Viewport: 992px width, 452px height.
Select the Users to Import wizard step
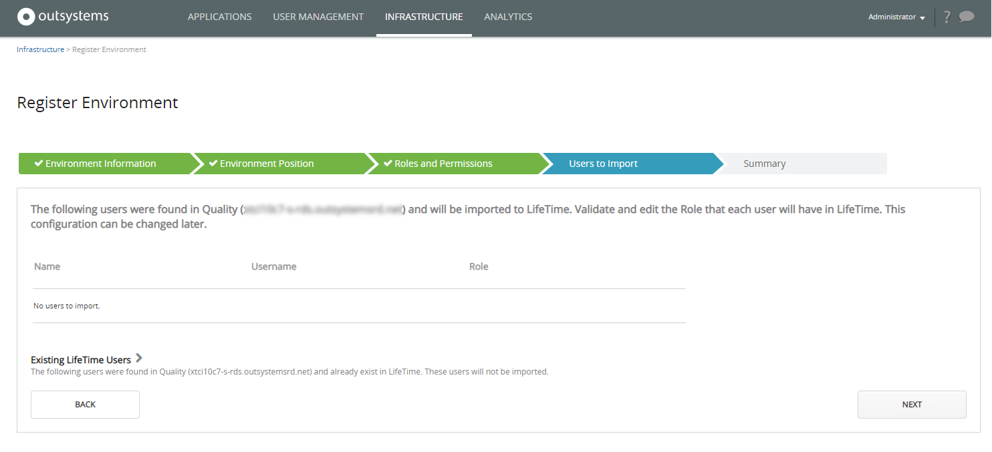(603, 163)
